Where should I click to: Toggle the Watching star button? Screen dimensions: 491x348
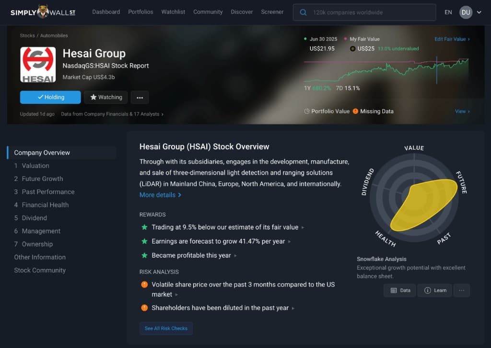pyautogui.click(x=106, y=97)
